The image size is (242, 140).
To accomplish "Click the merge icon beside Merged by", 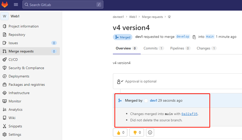I will (120, 101).
